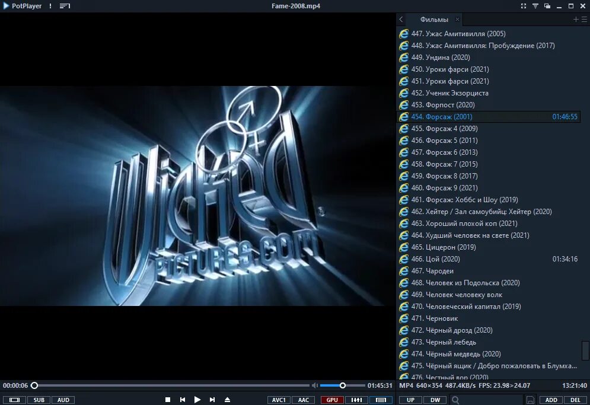Screen dimensions: 590x405
Task: Toggle GPU hardware acceleration
Action: point(332,400)
